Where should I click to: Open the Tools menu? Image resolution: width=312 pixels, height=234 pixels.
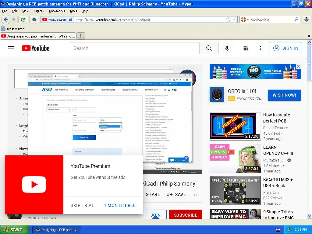(x=73, y=11)
